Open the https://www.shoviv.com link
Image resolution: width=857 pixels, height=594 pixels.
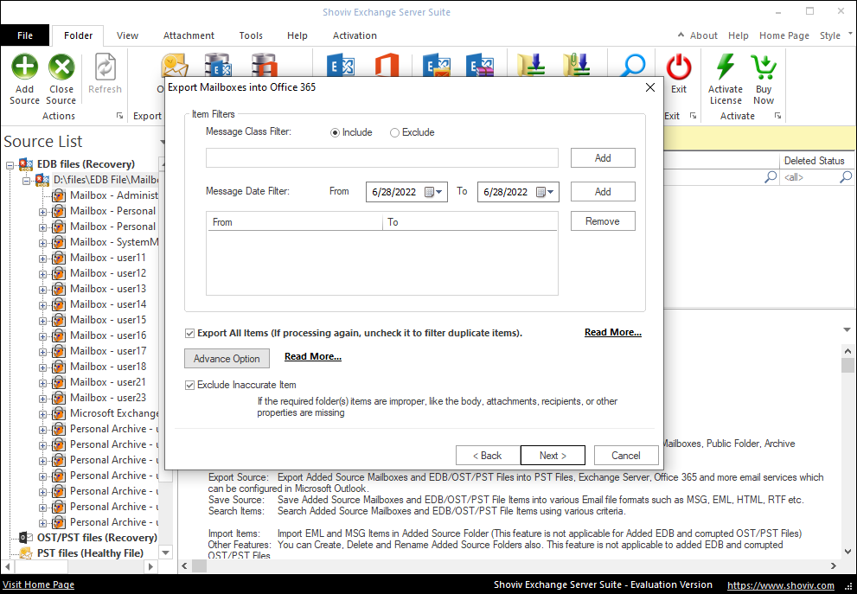coord(781,585)
